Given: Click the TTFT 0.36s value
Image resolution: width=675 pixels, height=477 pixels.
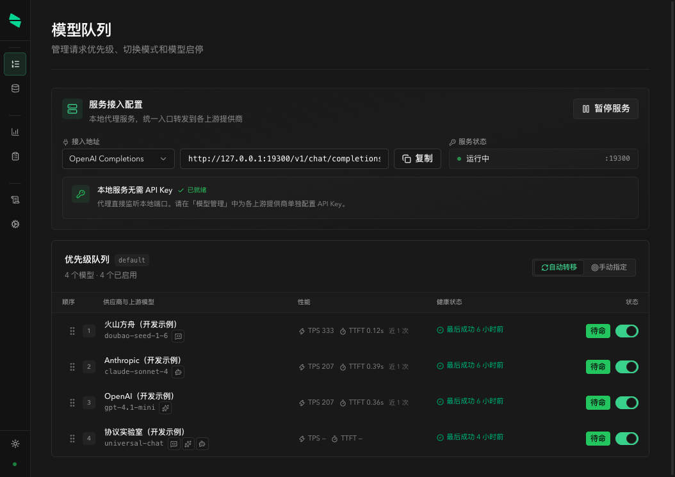Looking at the screenshot, I should click(x=366, y=402).
